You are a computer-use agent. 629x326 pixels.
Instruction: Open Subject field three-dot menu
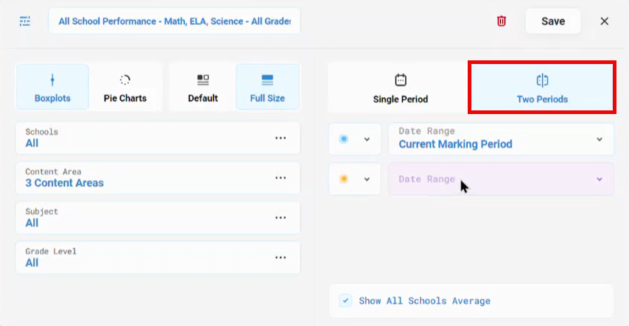(x=281, y=218)
